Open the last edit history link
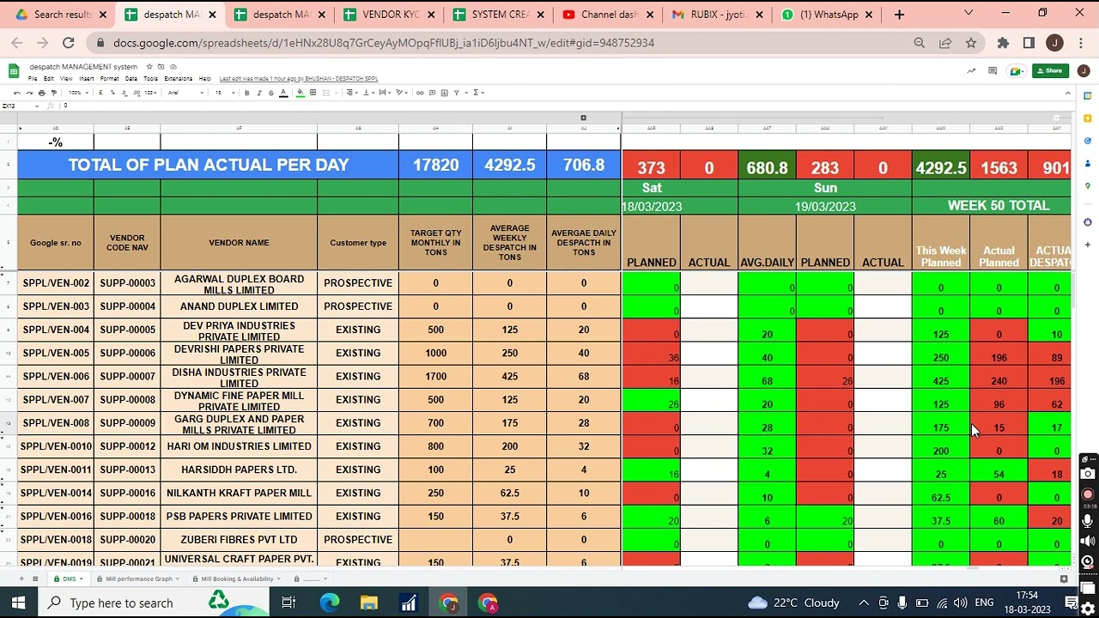The width and height of the screenshot is (1099, 618). (299, 79)
